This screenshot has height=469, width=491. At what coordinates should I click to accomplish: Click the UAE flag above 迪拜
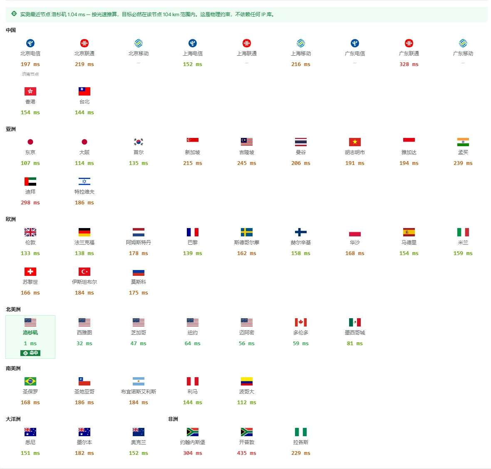[x=30, y=182]
